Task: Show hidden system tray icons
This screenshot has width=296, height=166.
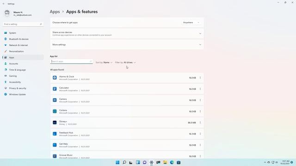Action: pyautogui.click(x=265, y=162)
